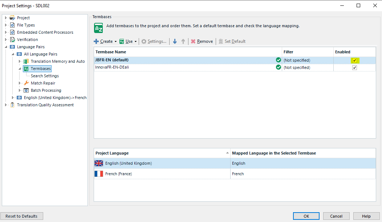The width and height of the screenshot is (382, 222).
Task: Click the Batch Processing icon
Action: [26, 90]
